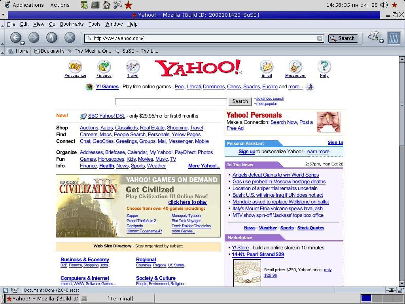405x304 pixels.
Task: Open the Bookmarks menu in the menu bar
Action: [72, 24]
